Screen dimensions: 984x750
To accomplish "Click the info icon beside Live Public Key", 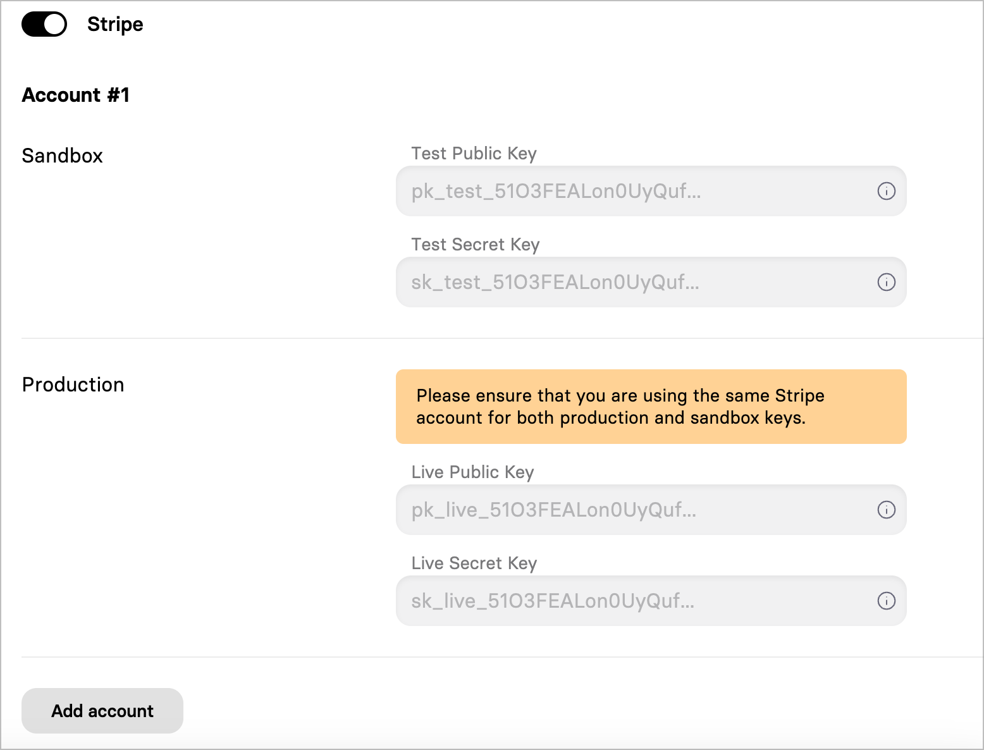I will [x=887, y=510].
